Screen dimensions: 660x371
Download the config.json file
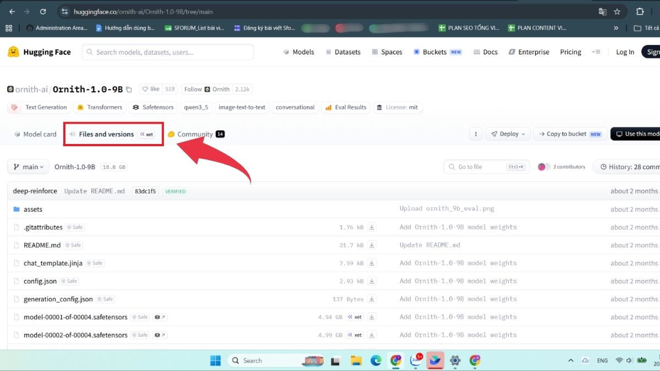click(372, 281)
